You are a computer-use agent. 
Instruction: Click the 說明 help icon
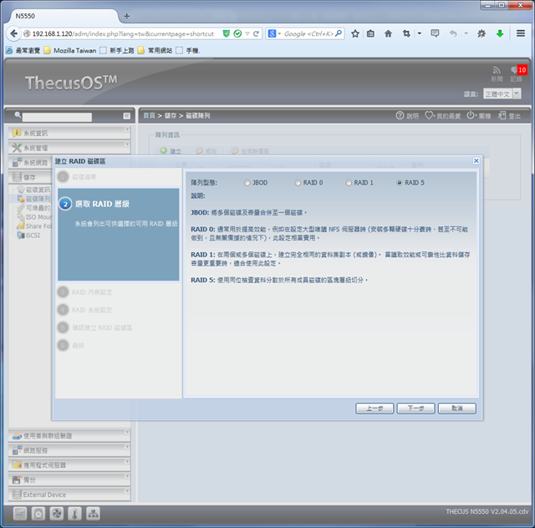tap(407, 115)
